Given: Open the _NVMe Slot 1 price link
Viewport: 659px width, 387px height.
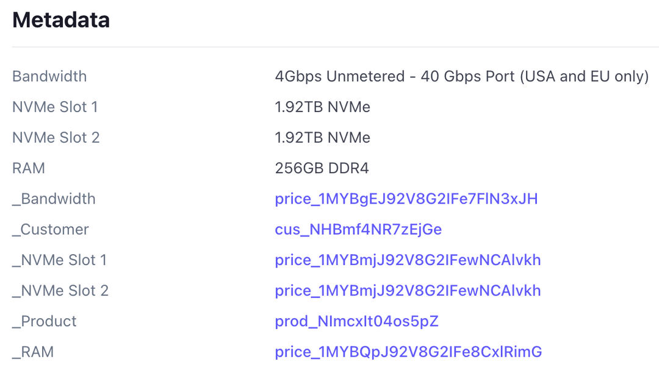Looking at the screenshot, I should [408, 260].
